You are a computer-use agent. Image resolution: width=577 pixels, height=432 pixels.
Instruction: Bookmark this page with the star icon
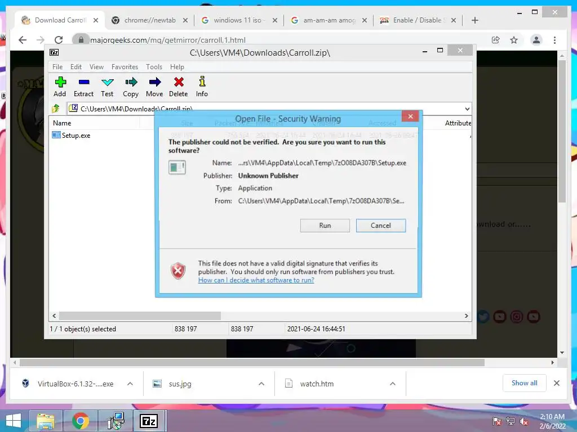514,40
